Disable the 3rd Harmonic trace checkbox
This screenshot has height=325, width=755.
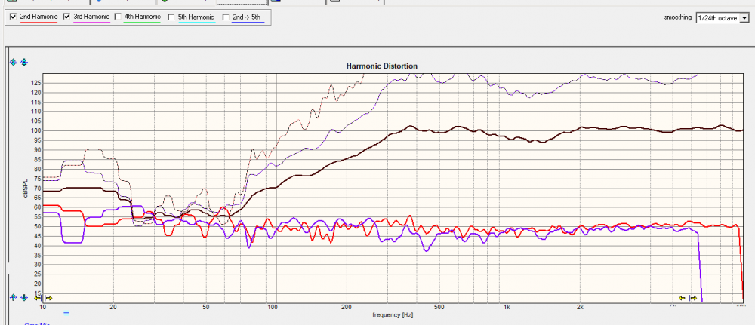[x=66, y=16]
